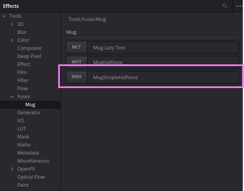
Task: Open the Effects panel options menu
Action: pos(239,6)
